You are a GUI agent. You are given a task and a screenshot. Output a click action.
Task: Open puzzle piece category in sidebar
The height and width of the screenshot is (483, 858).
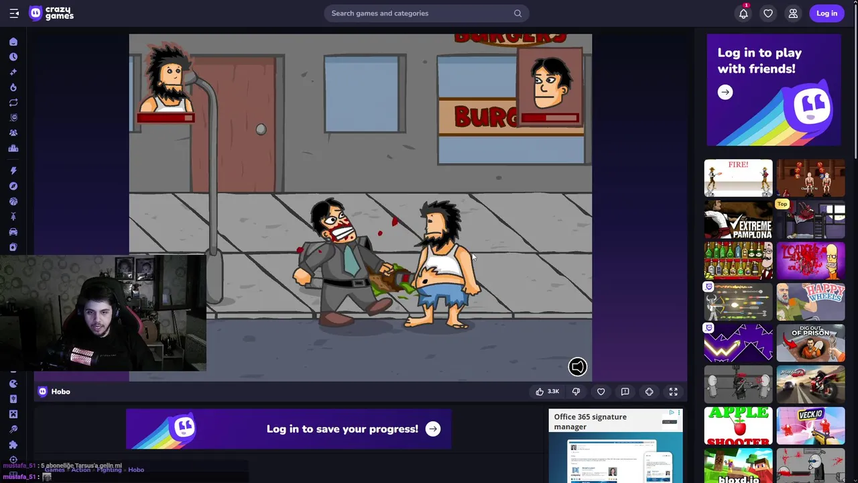pyautogui.click(x=13, y=445)
